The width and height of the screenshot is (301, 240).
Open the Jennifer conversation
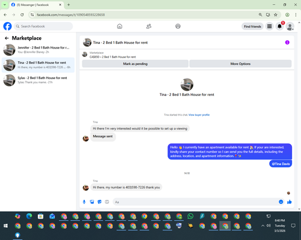pos(38,50)
